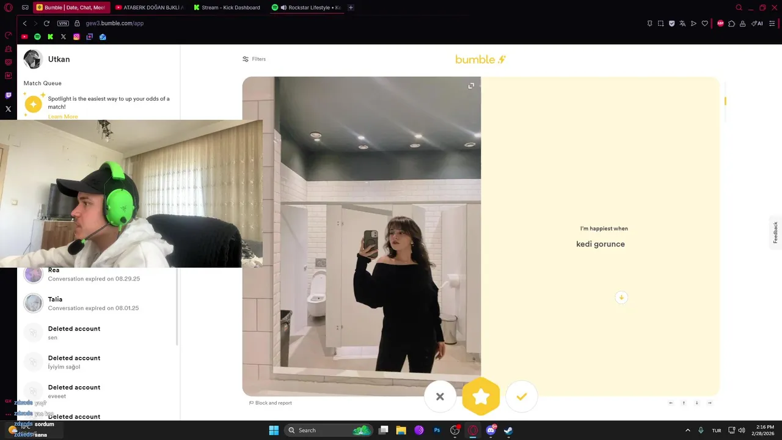The image size is (782, 440).
Task: Reload the current page
Action: coord(46,23)
